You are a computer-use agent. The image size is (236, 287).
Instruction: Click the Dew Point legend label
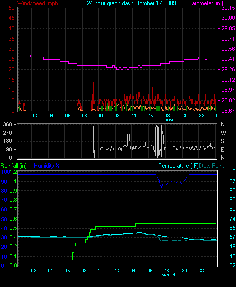tap(212, 166)
